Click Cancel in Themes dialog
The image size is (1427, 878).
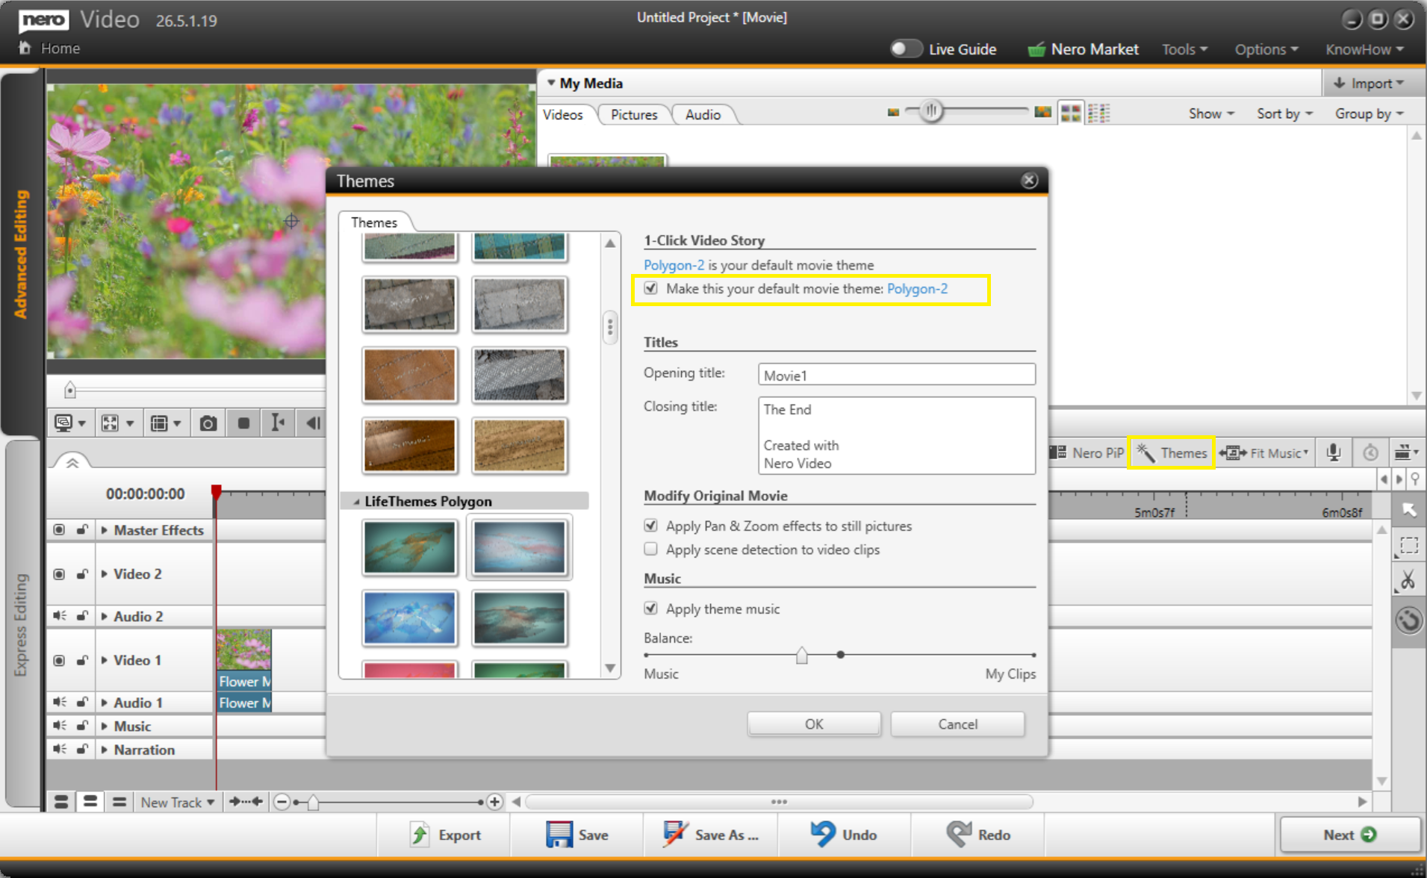[957, 723]
